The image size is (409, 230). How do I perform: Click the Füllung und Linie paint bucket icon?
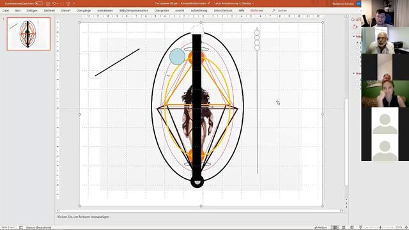pyautogui.click(x=355, y=27)
